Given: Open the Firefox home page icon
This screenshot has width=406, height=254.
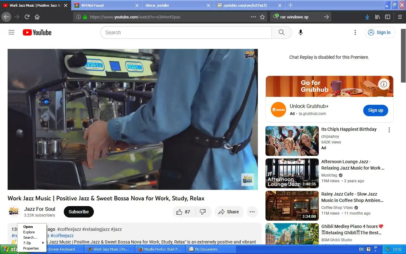Looking at the screenshot, I should click(x=37, y=17).
